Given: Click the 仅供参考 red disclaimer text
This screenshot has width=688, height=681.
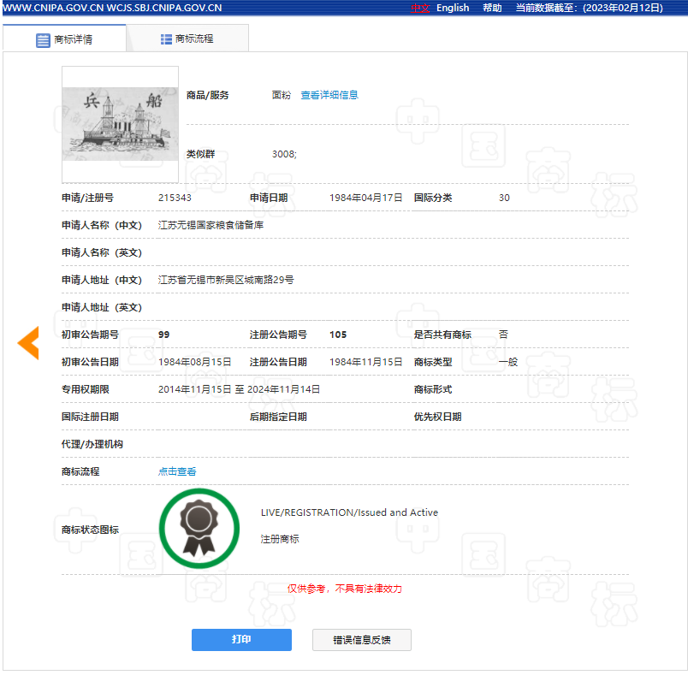Looking at the screenshot, I should coord(346,589).
